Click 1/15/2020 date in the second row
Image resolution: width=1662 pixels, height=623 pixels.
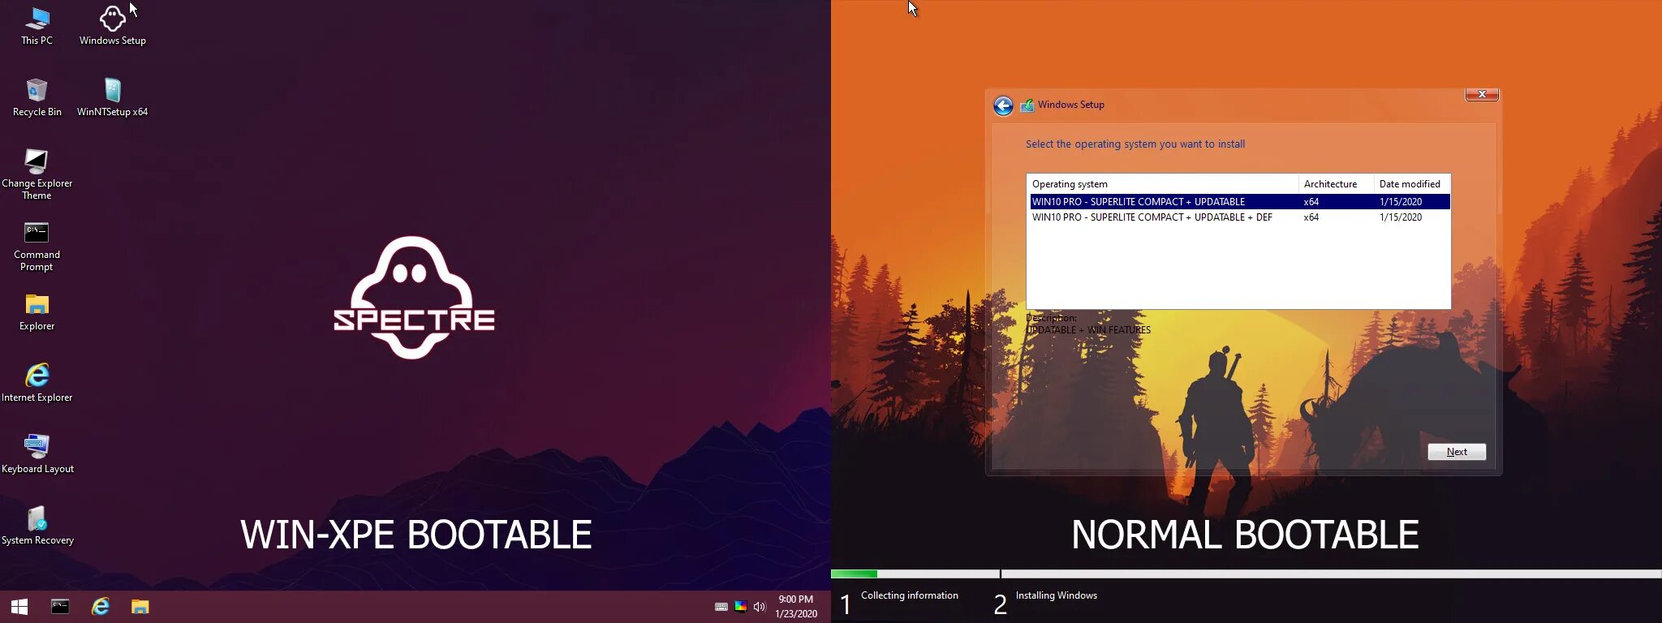pos(1401,217)
